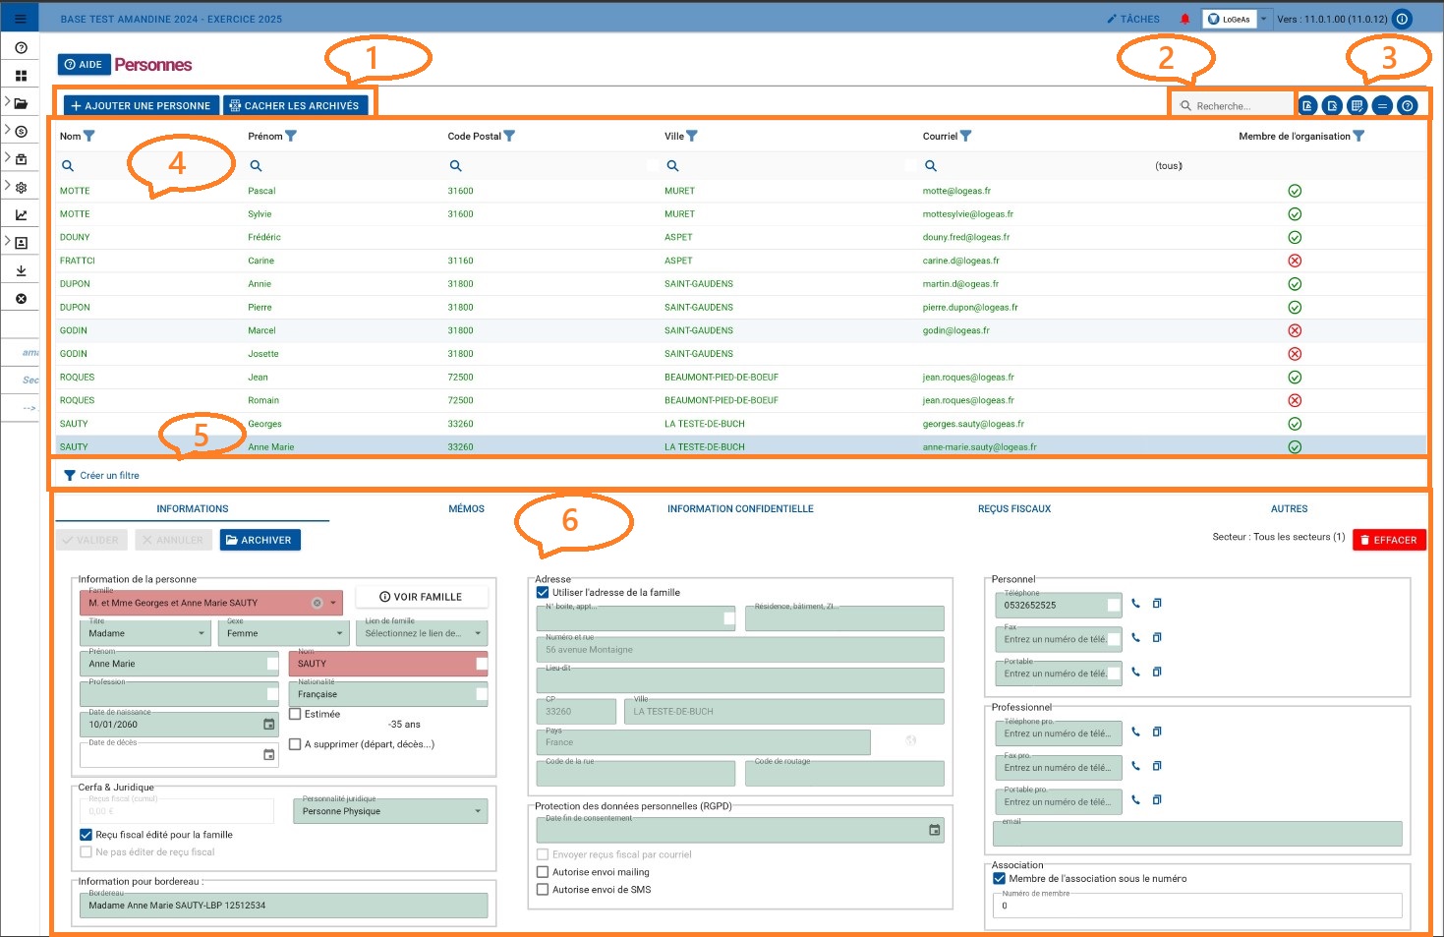The height and width of the screenshot is (937, 1444).
Task: Open the hamburger menu at top left
Action: coord(20,18)
